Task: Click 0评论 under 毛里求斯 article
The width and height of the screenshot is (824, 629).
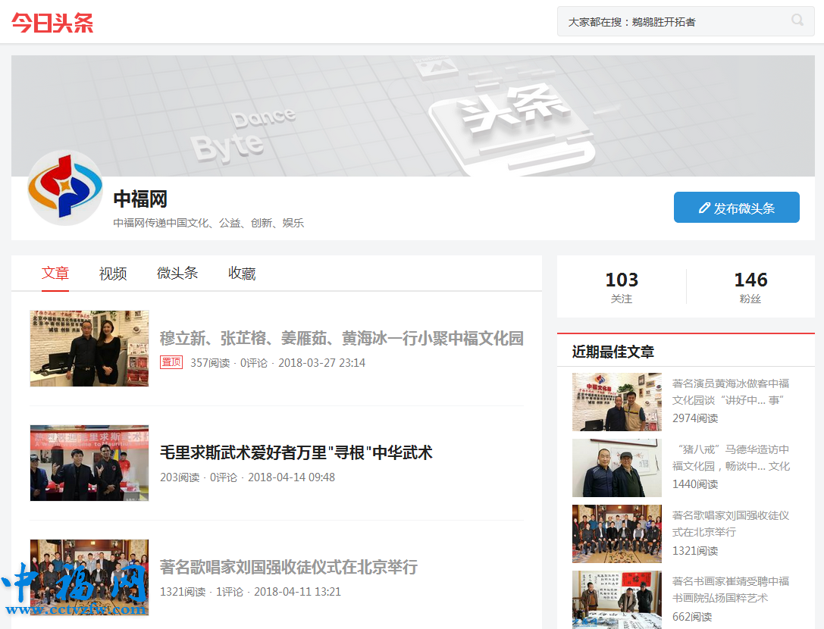Action: pyautogui.click(x=224, y=477)
